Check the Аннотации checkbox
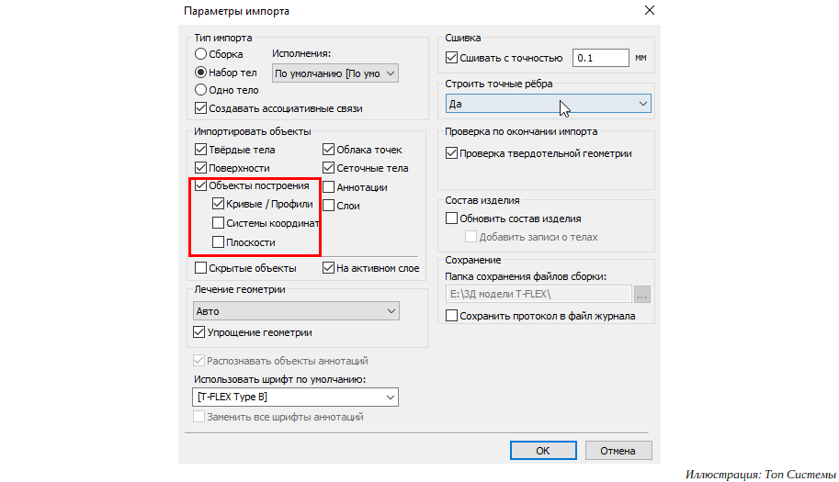 (x=329, y=187)
